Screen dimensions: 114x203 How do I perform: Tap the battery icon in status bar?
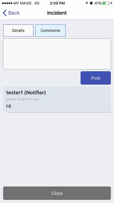[x=106, y=3]
